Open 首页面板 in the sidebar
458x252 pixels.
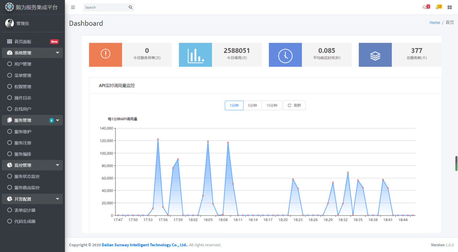tap(32, 41)
